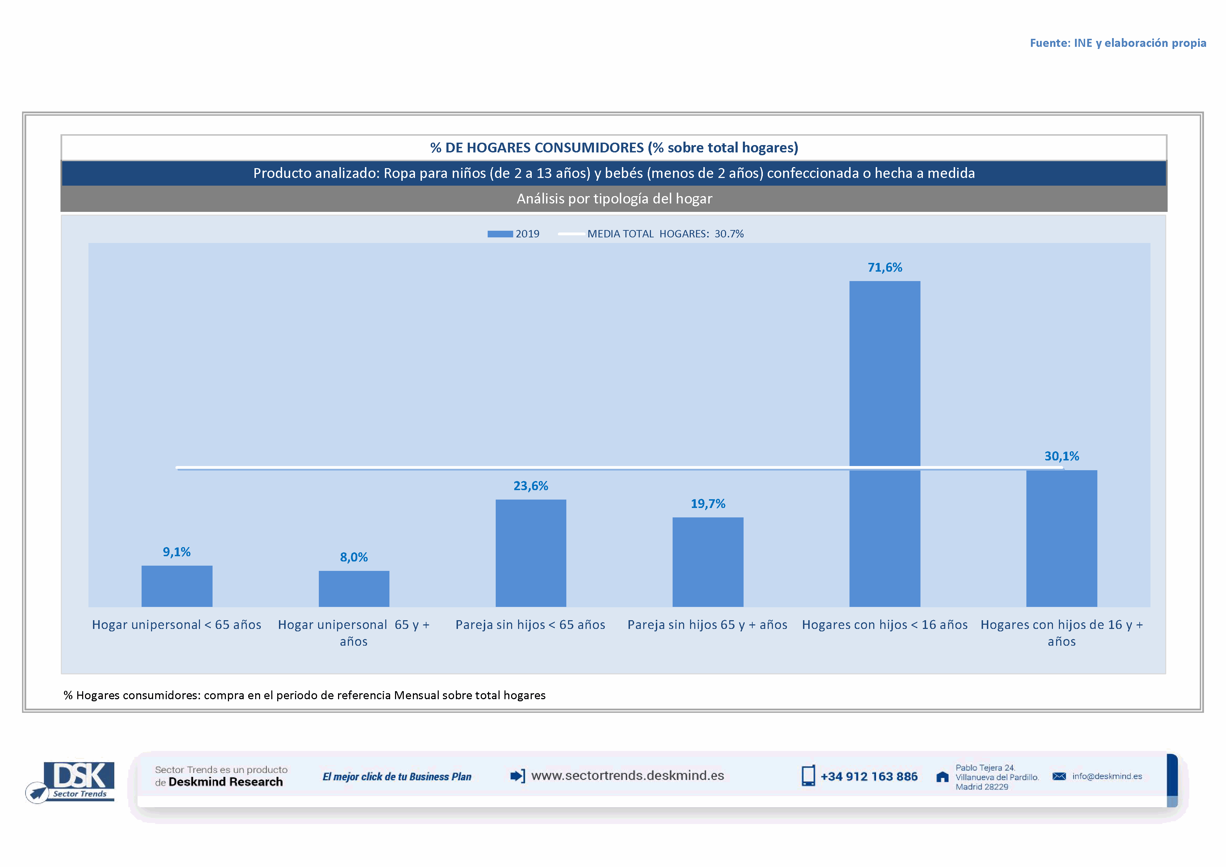Click the mobile phone icon

pyautogui.click(x=808, y=776)
